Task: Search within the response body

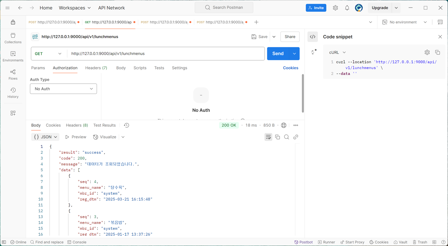Action: tap(287, 137)
